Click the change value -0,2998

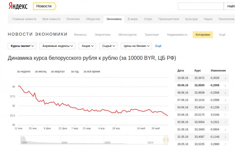[214, 100]
